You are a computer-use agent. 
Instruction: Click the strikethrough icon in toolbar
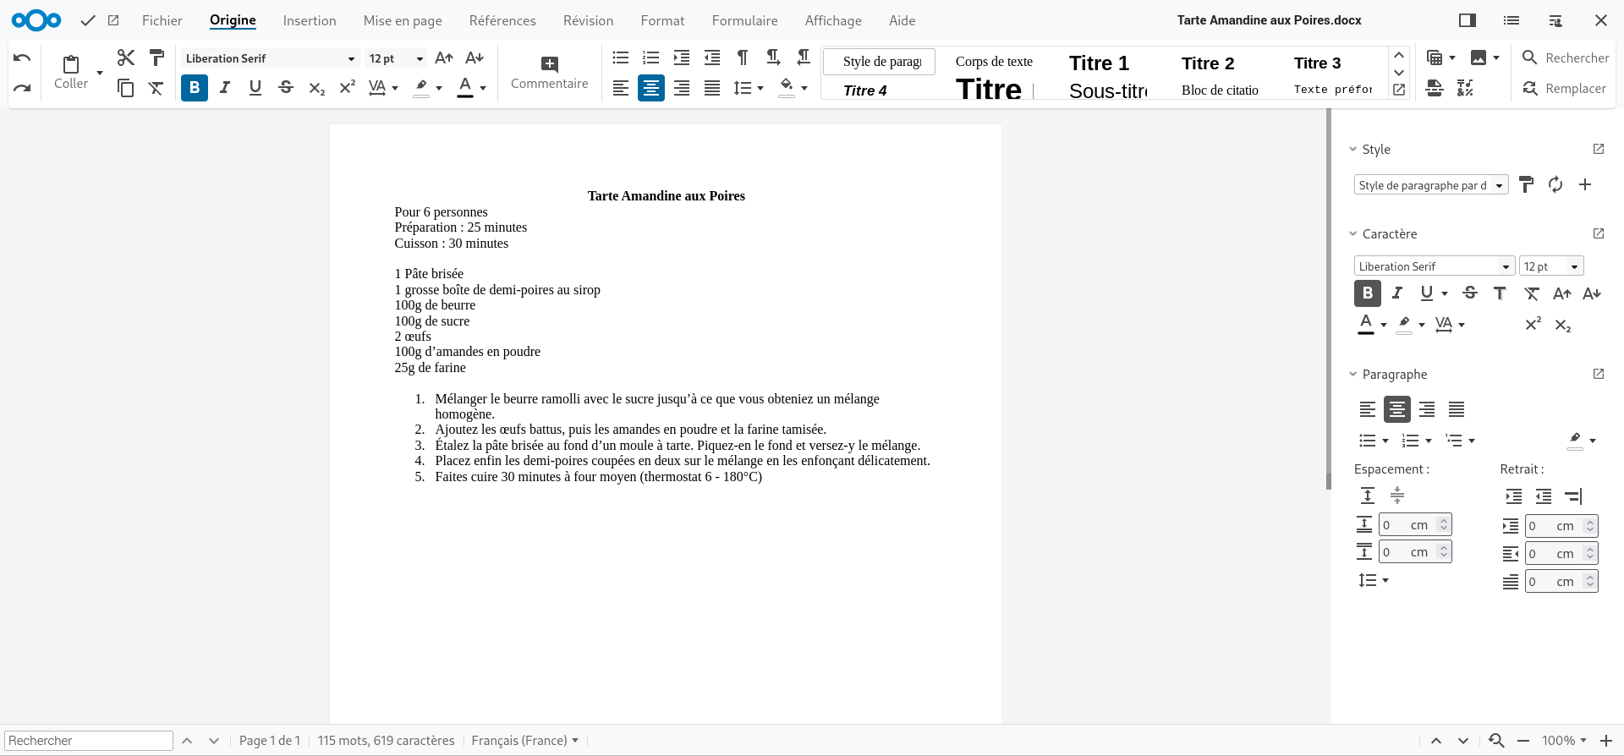pyautogui.click(x=286, y=87)
